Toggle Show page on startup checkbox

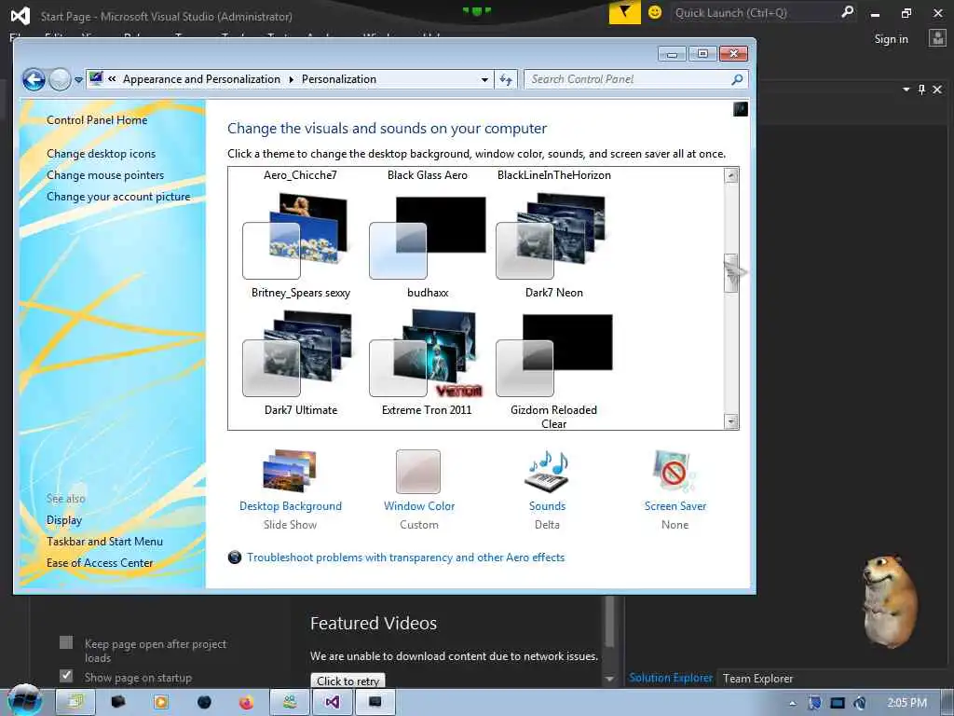(x=66, y=676)
